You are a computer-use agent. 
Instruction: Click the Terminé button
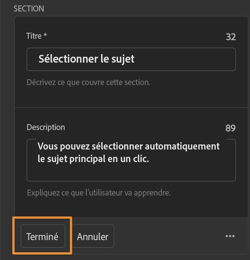pyautogui.click(x=42, y=236)
